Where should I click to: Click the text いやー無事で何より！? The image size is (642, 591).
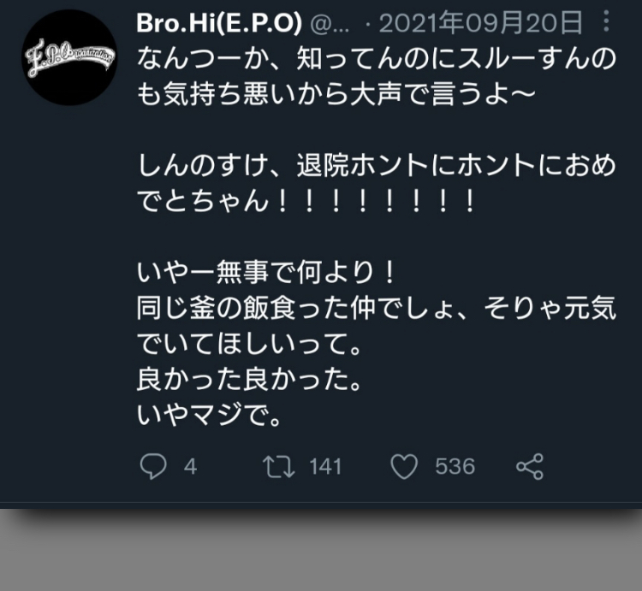(266, 272)
